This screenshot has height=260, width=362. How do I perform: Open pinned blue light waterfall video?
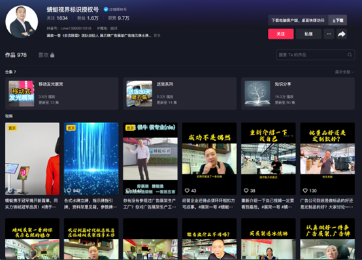[x=91, y=158]
